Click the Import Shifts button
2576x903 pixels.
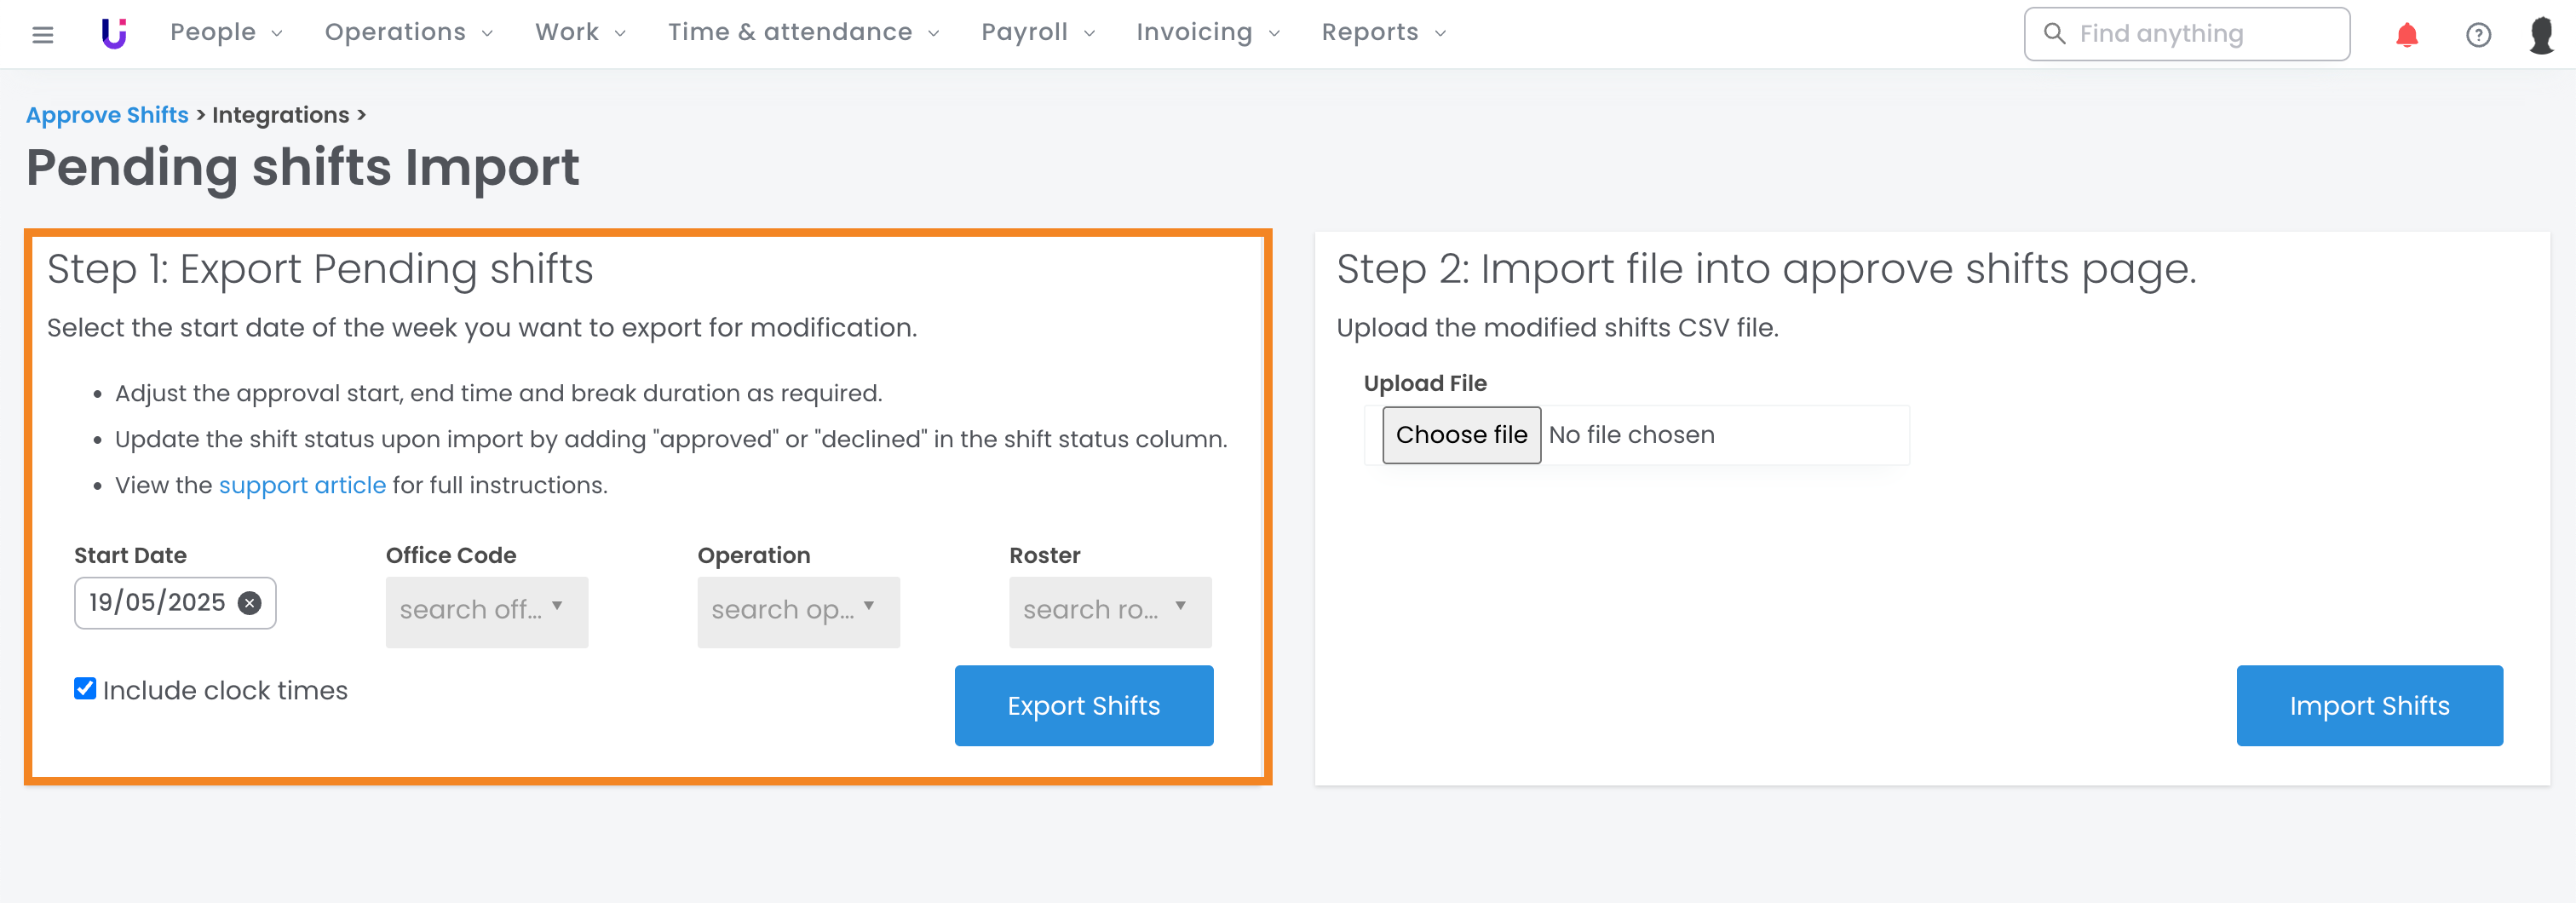[x=2368, y=706]
